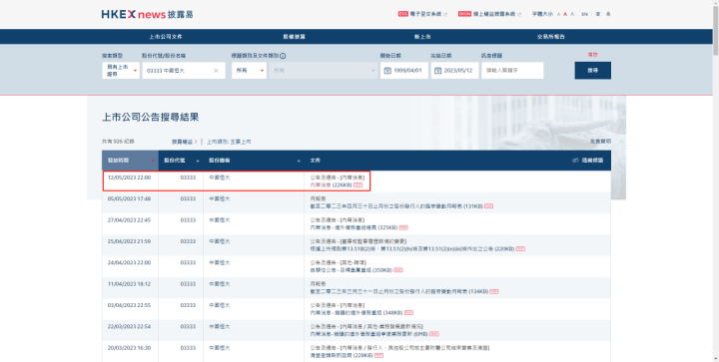
Task: Open the 131KB monthly return document link
Action: (x=396, y=206)
